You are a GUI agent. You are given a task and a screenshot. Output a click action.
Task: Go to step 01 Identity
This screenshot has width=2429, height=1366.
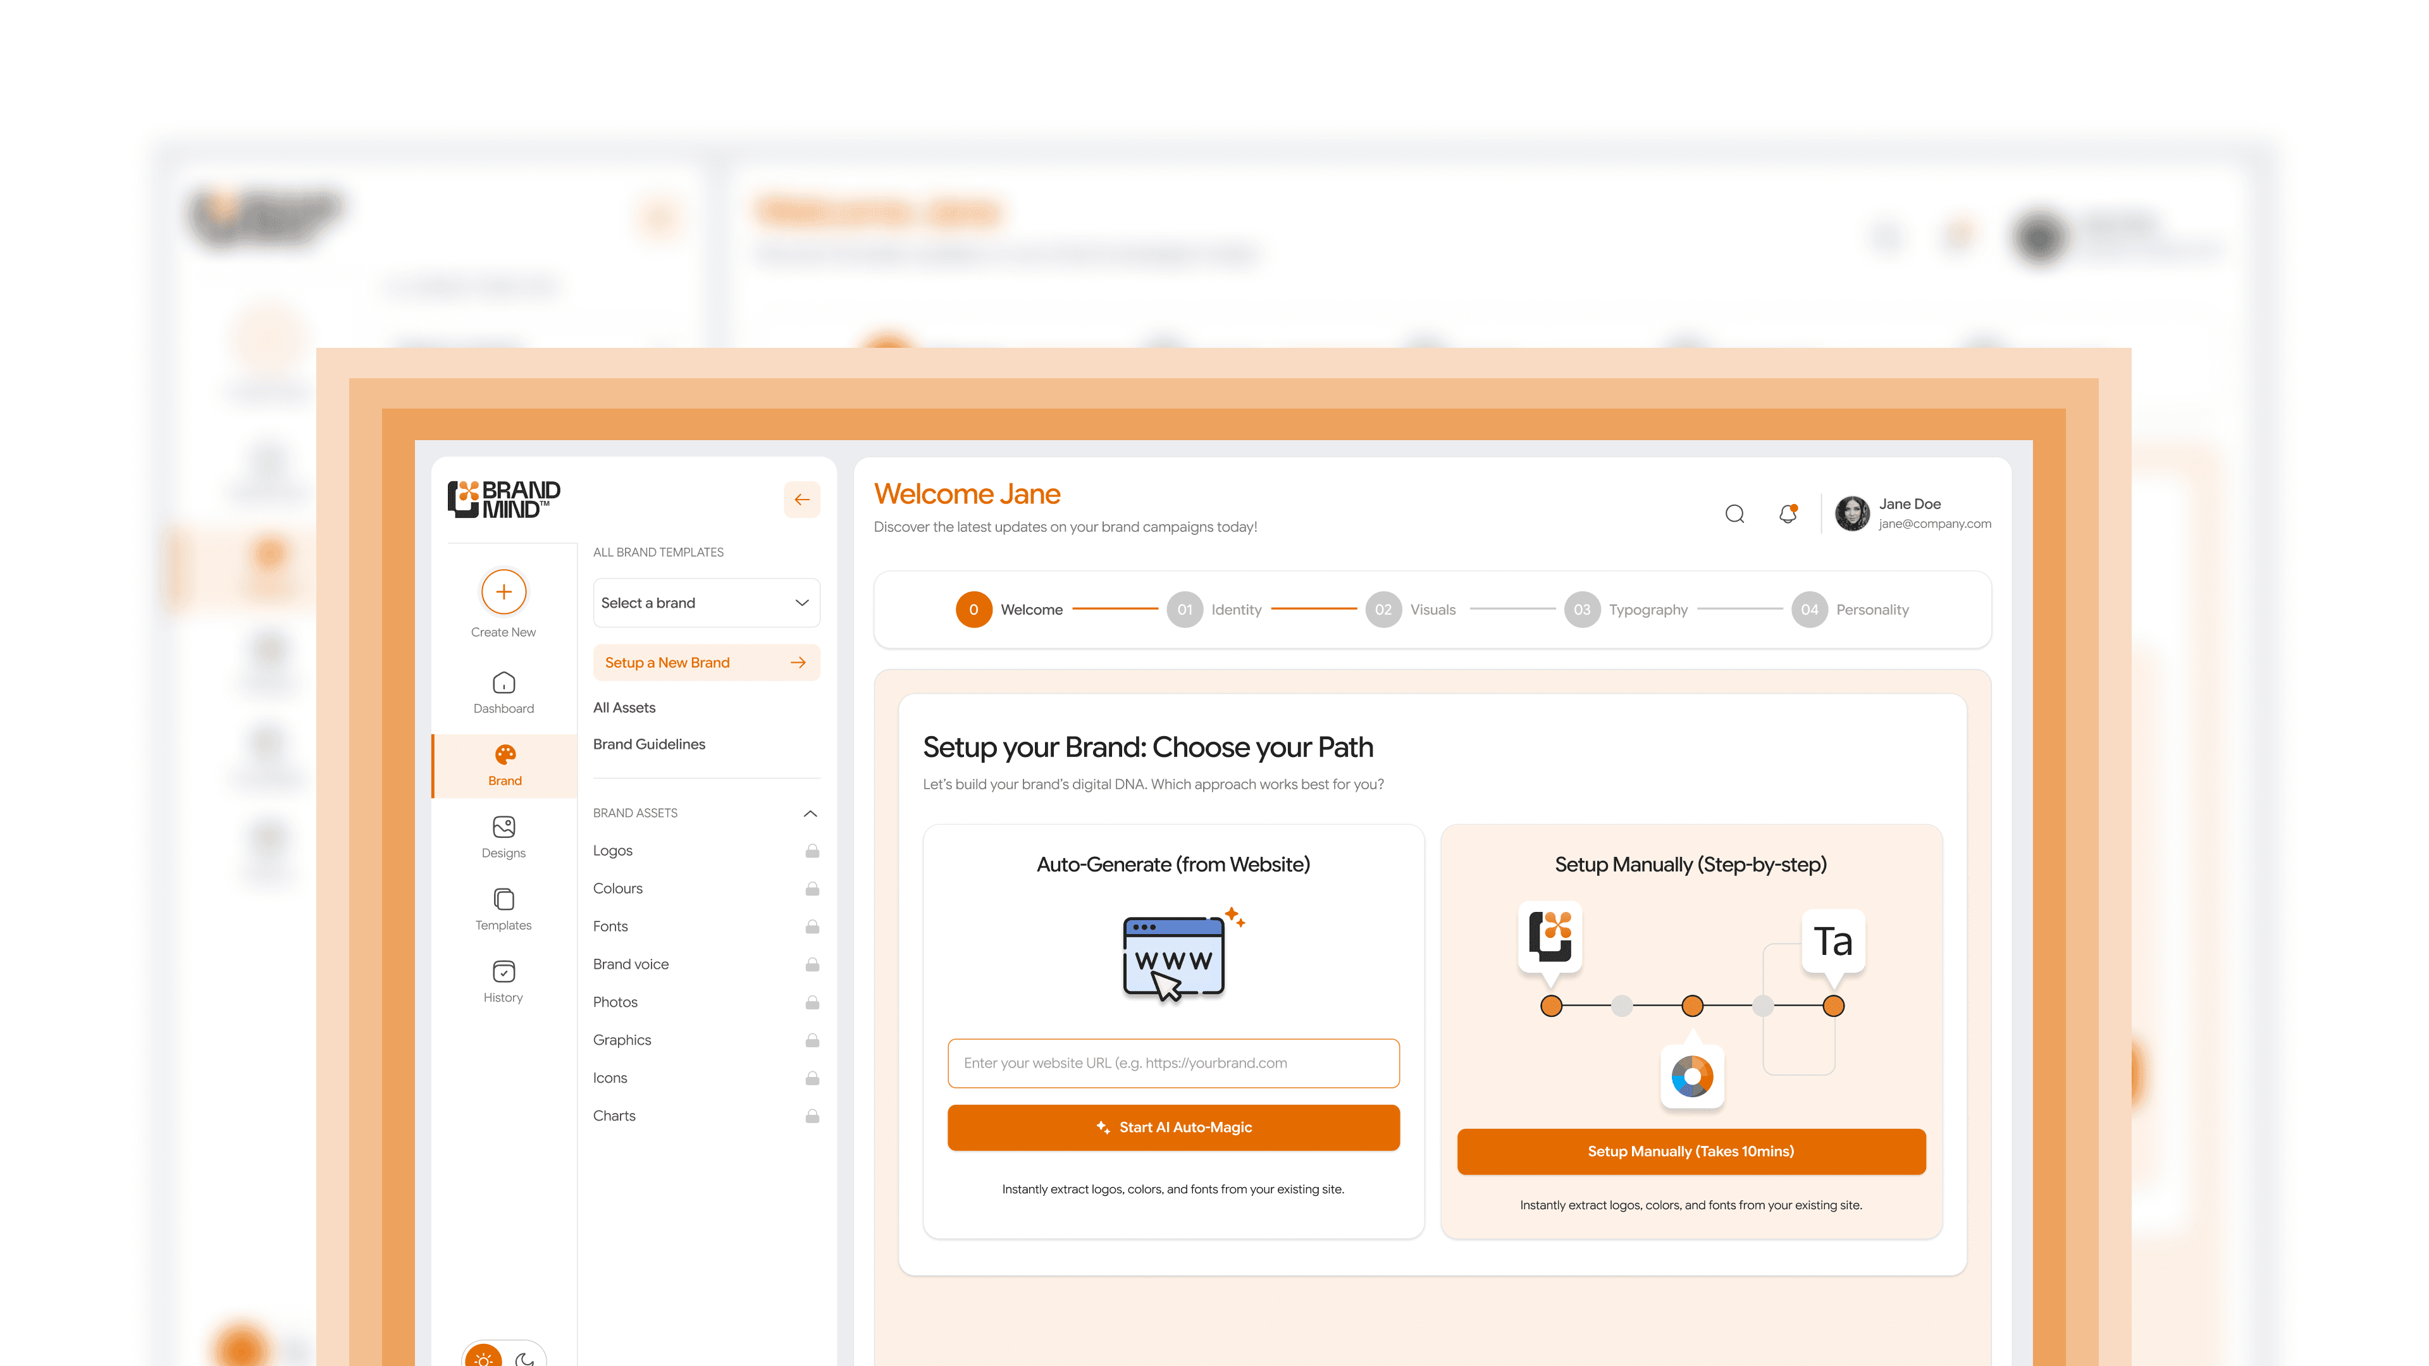1214,609
